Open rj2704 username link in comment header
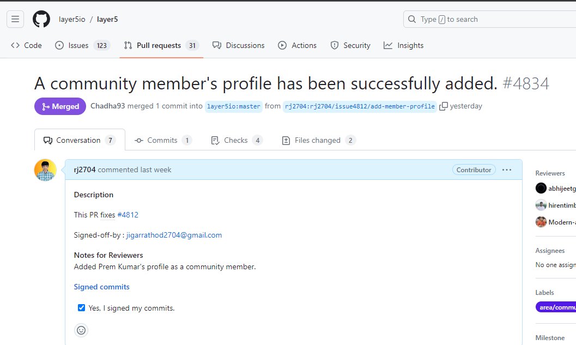The height and width of the screenshot is (345, 576). click(x=84, y=170)
